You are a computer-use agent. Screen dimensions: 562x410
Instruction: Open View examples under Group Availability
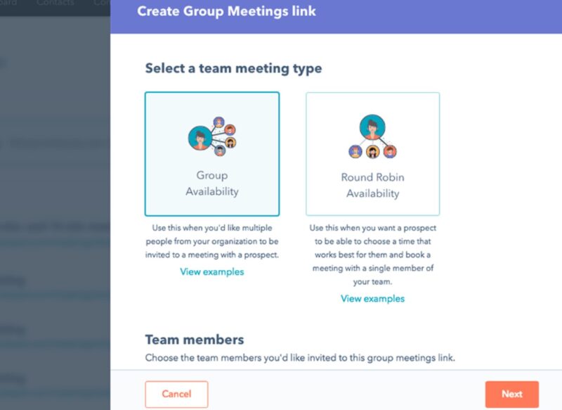[212, 271]
